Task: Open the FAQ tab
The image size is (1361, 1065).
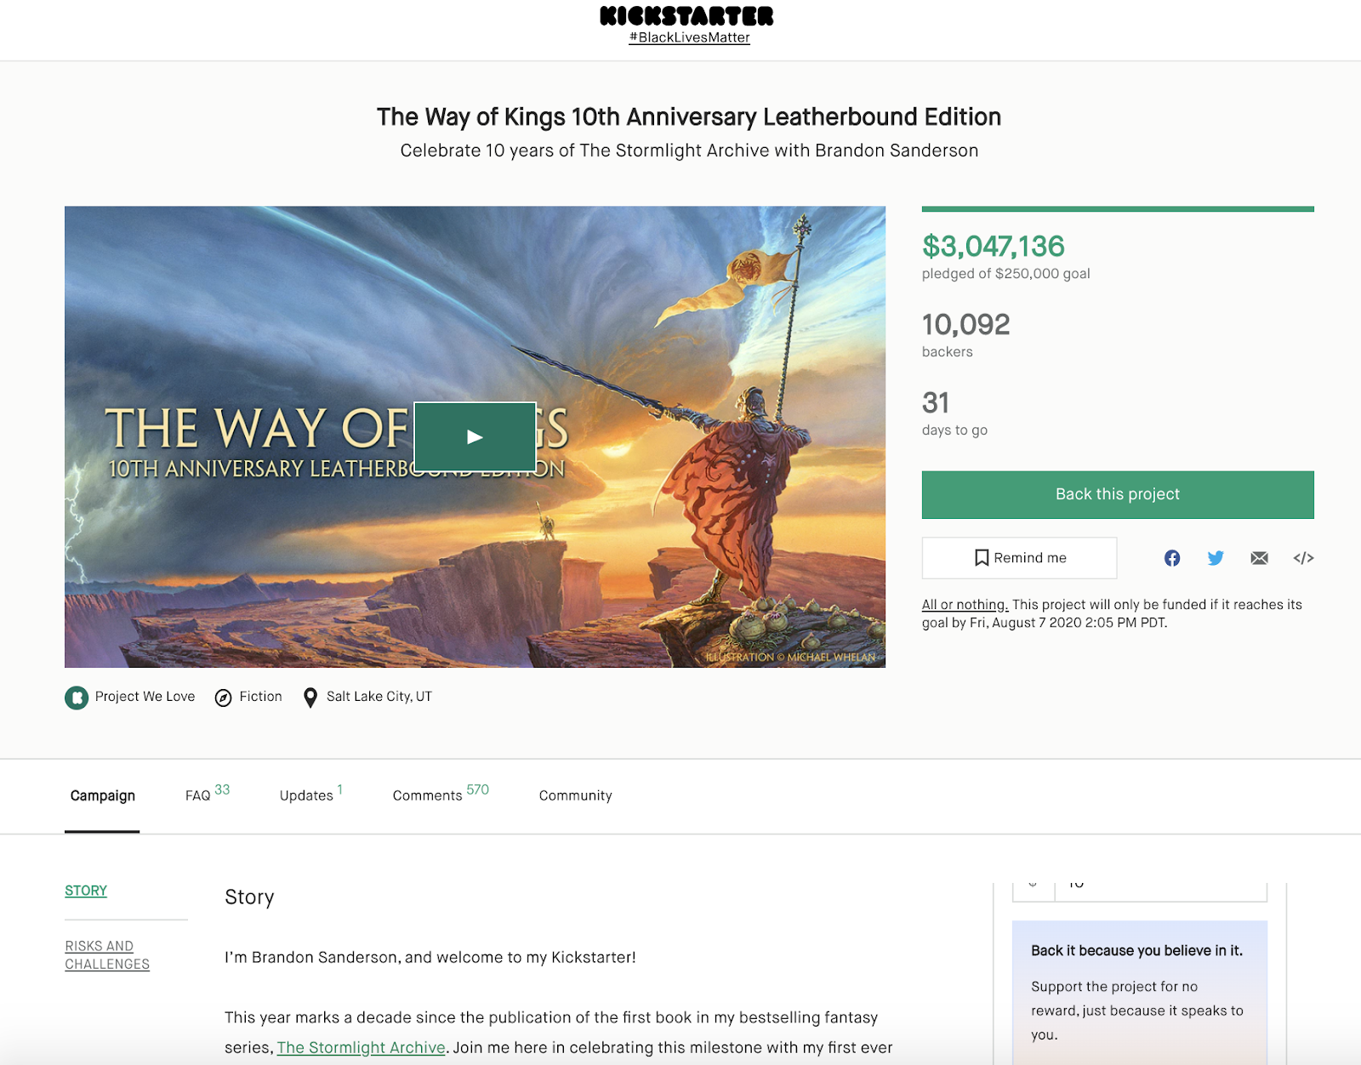Action: pos(207,794)
